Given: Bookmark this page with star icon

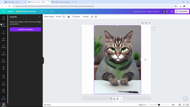Looking at the screenshot, I should coord(176,6).
